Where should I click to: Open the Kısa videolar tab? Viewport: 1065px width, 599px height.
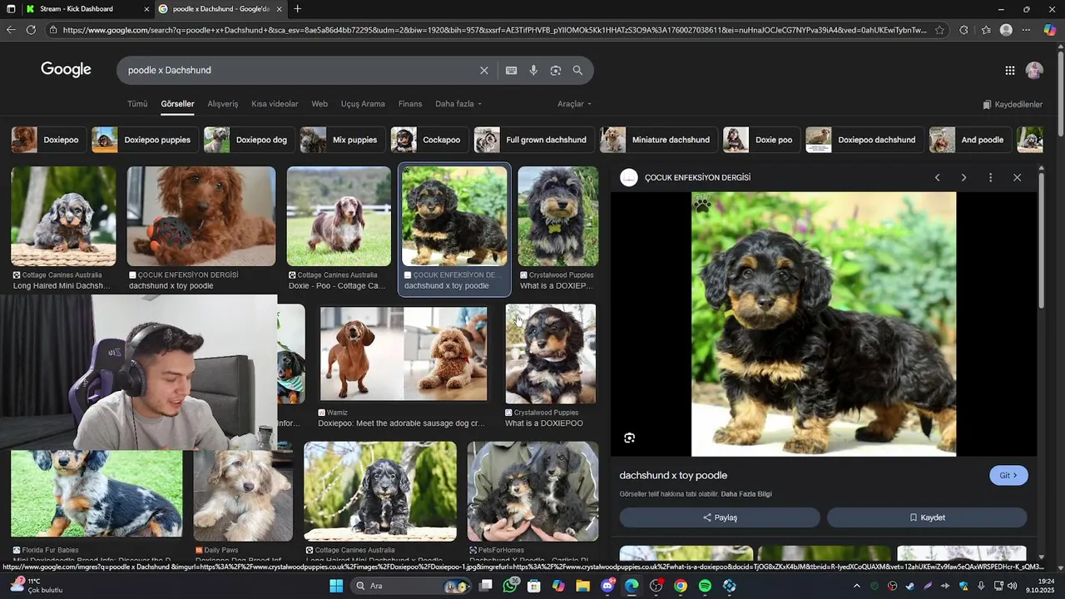point(275,104)
